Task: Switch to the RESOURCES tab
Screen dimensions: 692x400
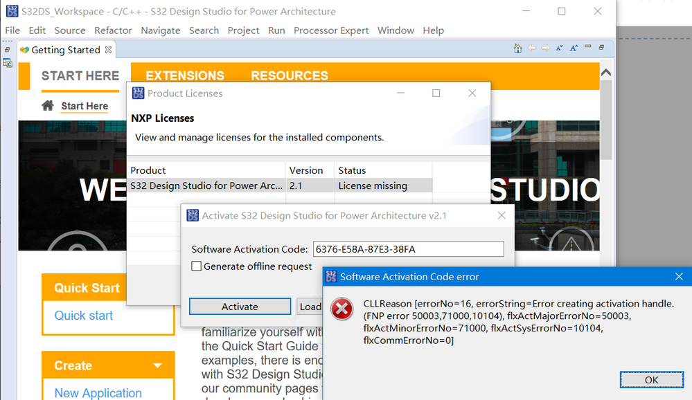Action: pyautogui.click(x=290, y=76)
